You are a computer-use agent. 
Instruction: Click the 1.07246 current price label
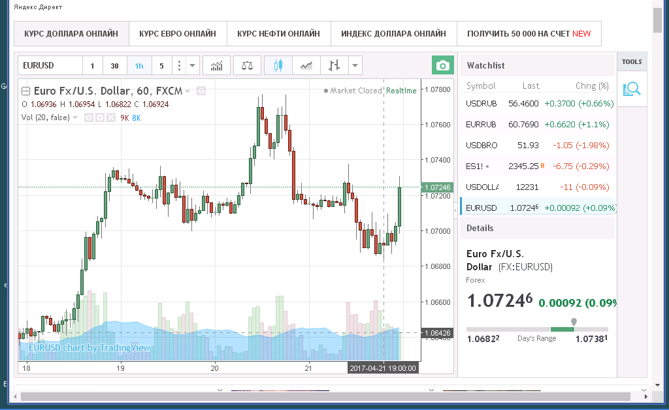point(437,187)
